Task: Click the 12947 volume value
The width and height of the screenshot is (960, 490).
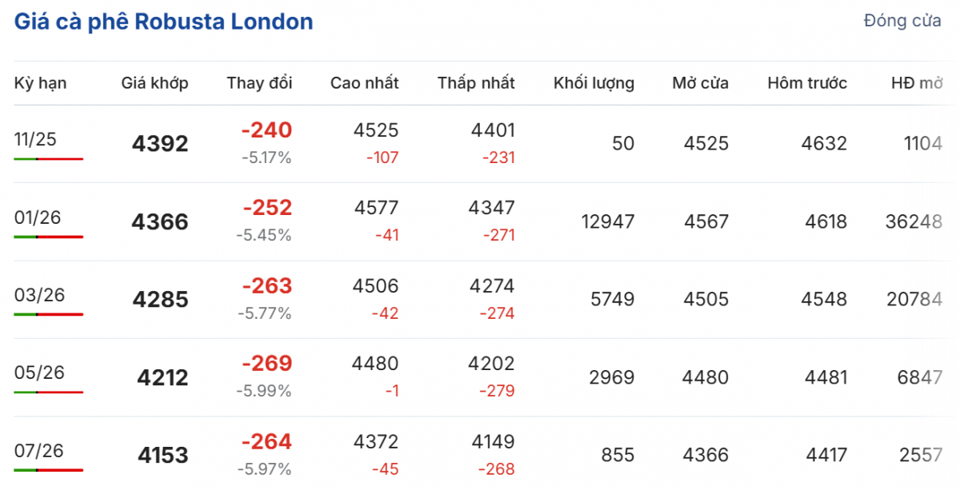Action: tap(607, 221)
